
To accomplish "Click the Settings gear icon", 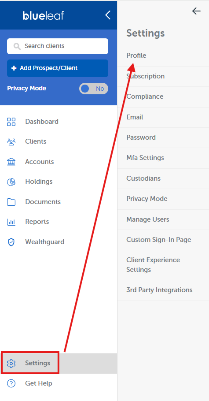I will coord(11,363).
